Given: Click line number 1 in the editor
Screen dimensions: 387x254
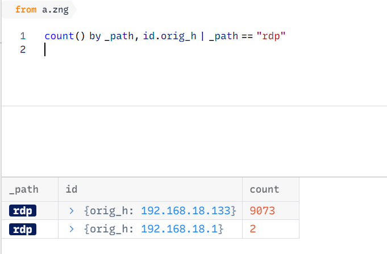Looking at the screenshot, I should click(23, 36).
